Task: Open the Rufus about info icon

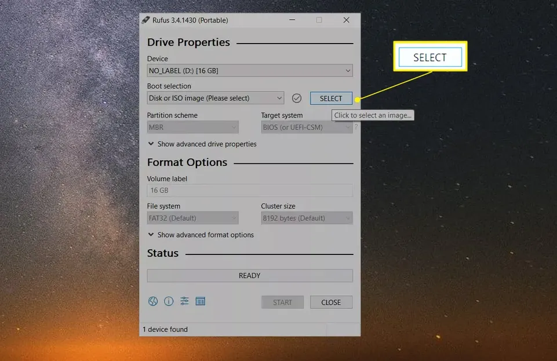Action: (169, 301)
